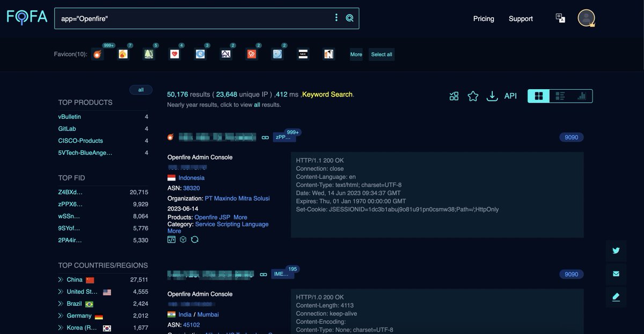Open cube icon under Indonesia result

coord(183,239)
